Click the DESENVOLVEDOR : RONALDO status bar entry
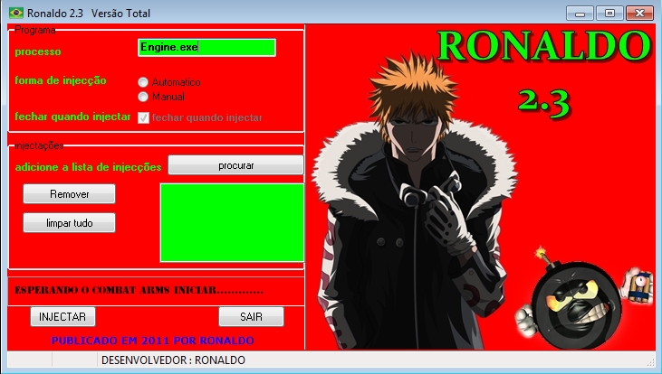 174,360
